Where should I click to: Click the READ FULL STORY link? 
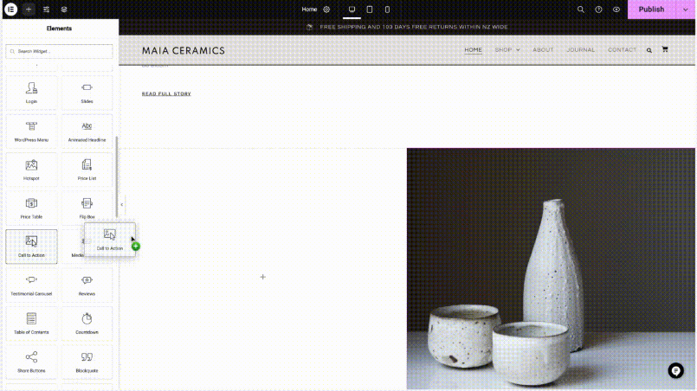tap(166, 93)
